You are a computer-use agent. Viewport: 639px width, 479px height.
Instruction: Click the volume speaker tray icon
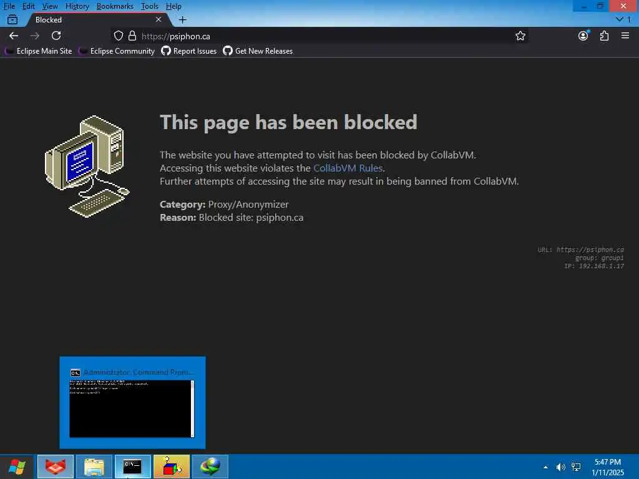coord(561,467)
